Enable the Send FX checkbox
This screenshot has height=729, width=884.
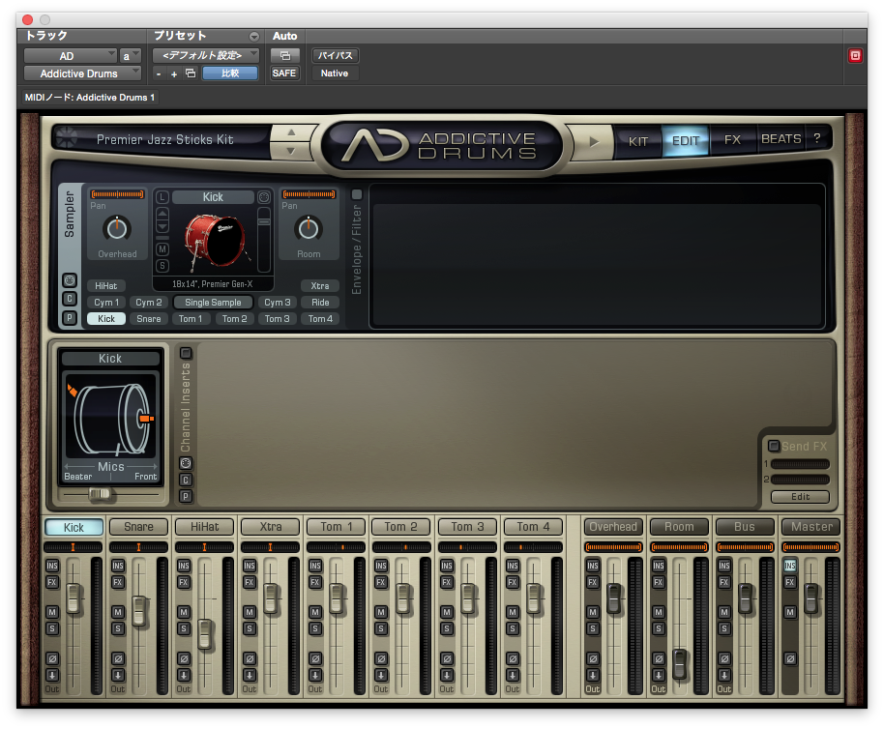click(774, 446)
